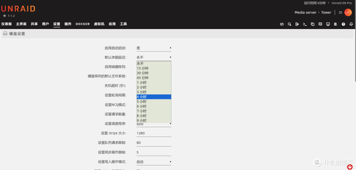
Task: Click the file manager copy icon
Action: click(312, 24)
